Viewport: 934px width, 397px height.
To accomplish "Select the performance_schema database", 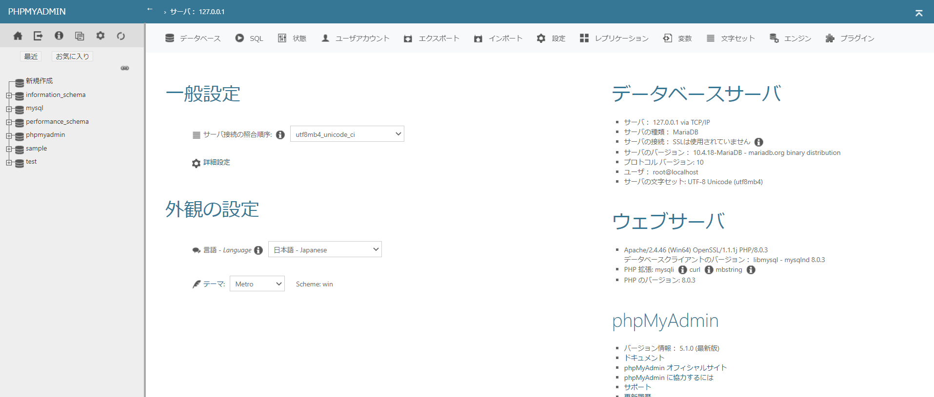I will click(x=58, y=122).
